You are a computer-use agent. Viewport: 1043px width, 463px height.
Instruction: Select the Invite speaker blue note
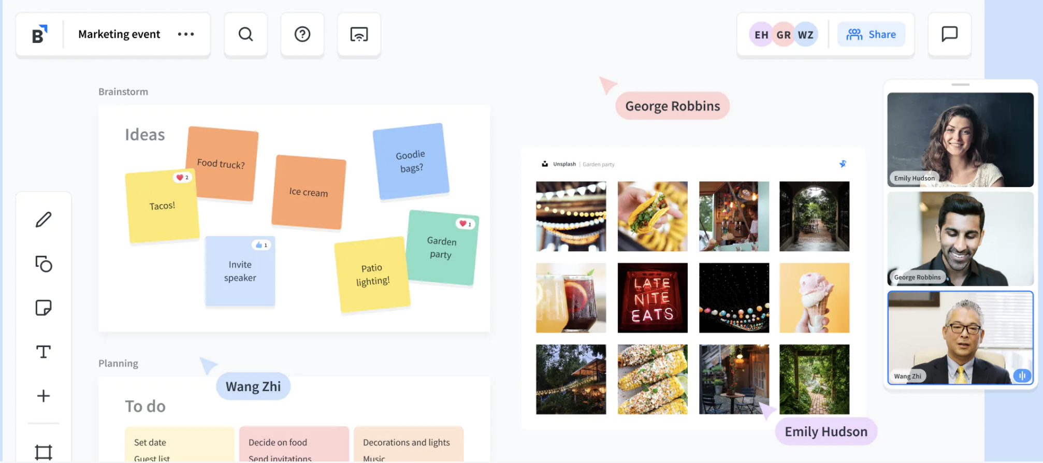click(x=240, y=271)
